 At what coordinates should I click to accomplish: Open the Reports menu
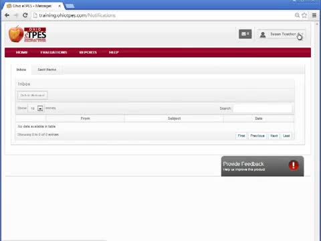tap(88, 52)
